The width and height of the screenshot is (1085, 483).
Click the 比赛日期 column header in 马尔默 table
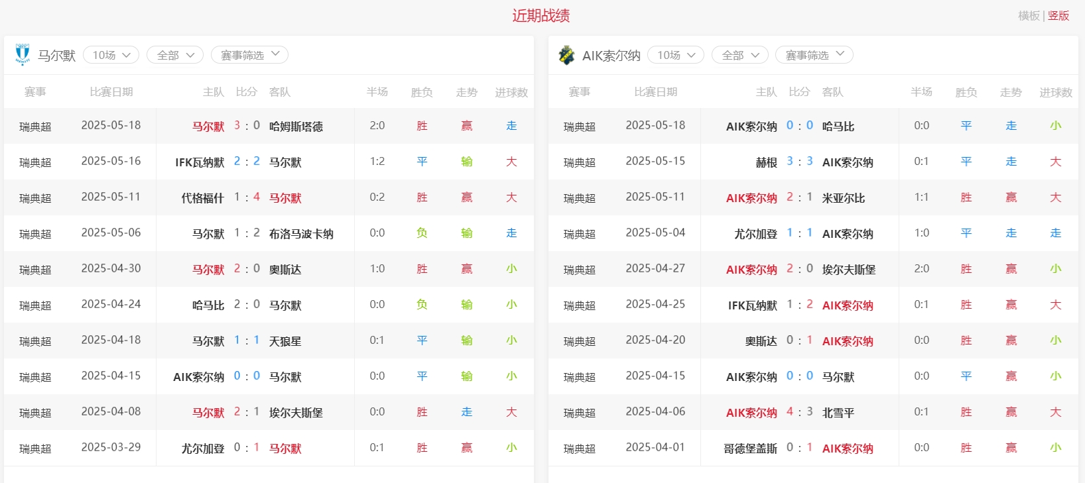click(x=111, y=92)
